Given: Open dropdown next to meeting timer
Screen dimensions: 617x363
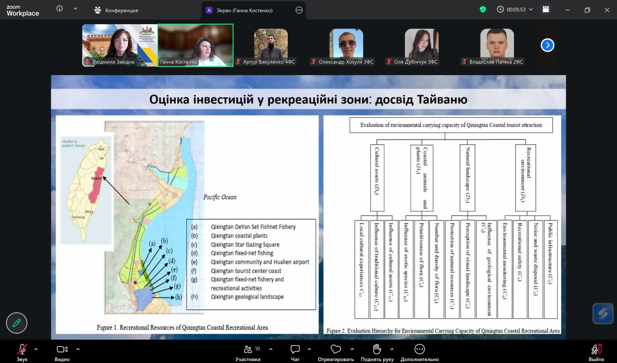Looking at the screenshot, I should coord(531,9).
